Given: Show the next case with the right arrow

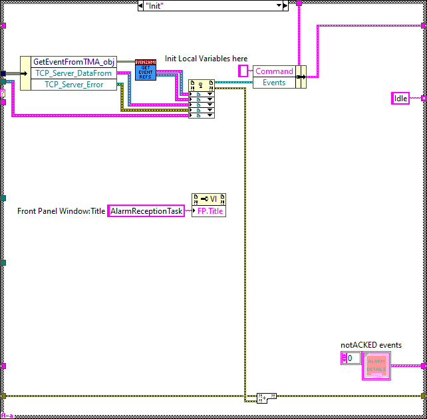Looking at the screenshot, I should [285, 5].
